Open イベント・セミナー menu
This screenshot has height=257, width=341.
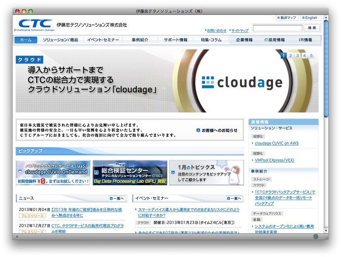click(x=103, y=40)
